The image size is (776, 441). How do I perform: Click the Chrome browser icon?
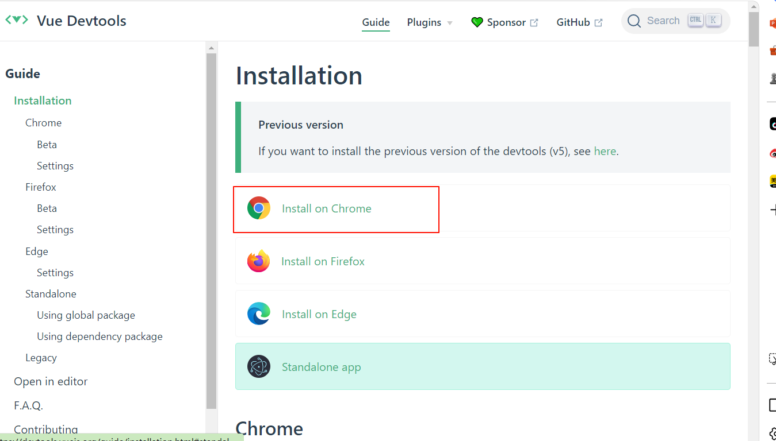point(259,208)
